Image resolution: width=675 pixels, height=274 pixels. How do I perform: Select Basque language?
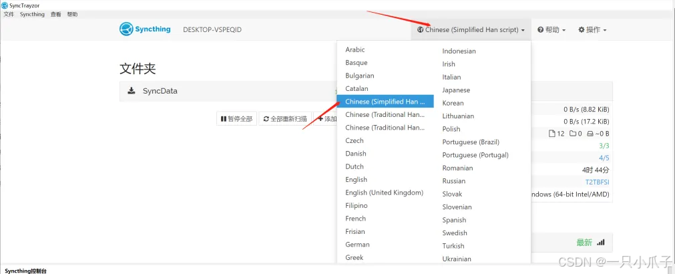[x=385, y=62]
